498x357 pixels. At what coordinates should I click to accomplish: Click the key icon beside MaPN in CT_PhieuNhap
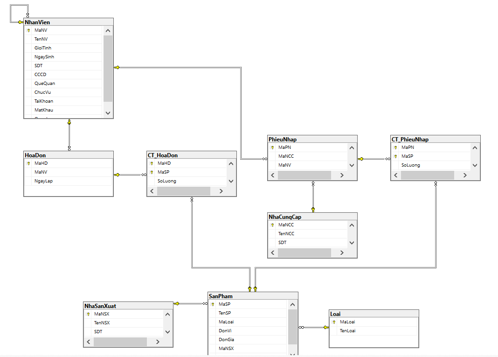395,147
